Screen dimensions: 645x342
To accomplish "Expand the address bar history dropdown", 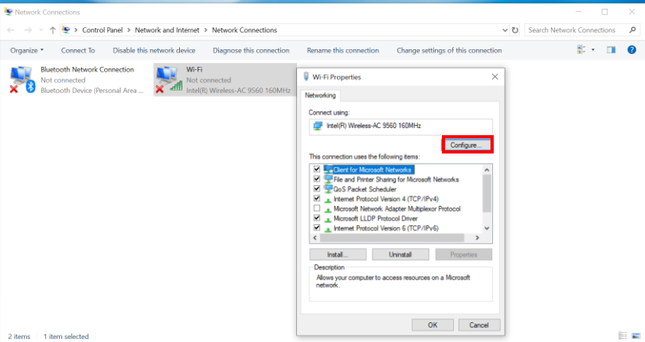I will (x=503, y=30).
